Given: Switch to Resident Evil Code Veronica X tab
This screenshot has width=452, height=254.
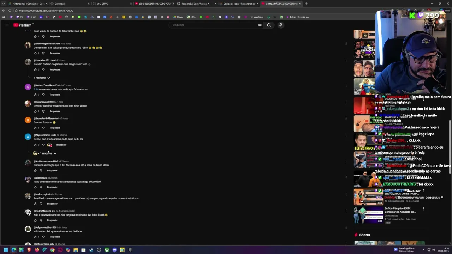Looking at the screenshot, I should tap(196, 4).
